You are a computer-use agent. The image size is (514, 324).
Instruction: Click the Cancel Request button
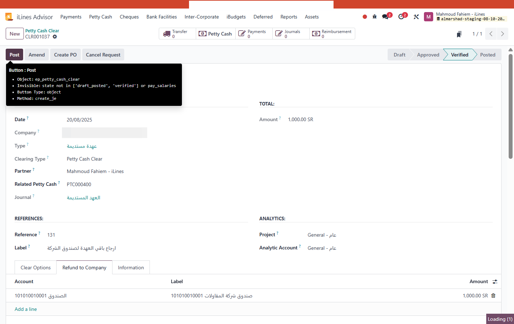(103, 55)
